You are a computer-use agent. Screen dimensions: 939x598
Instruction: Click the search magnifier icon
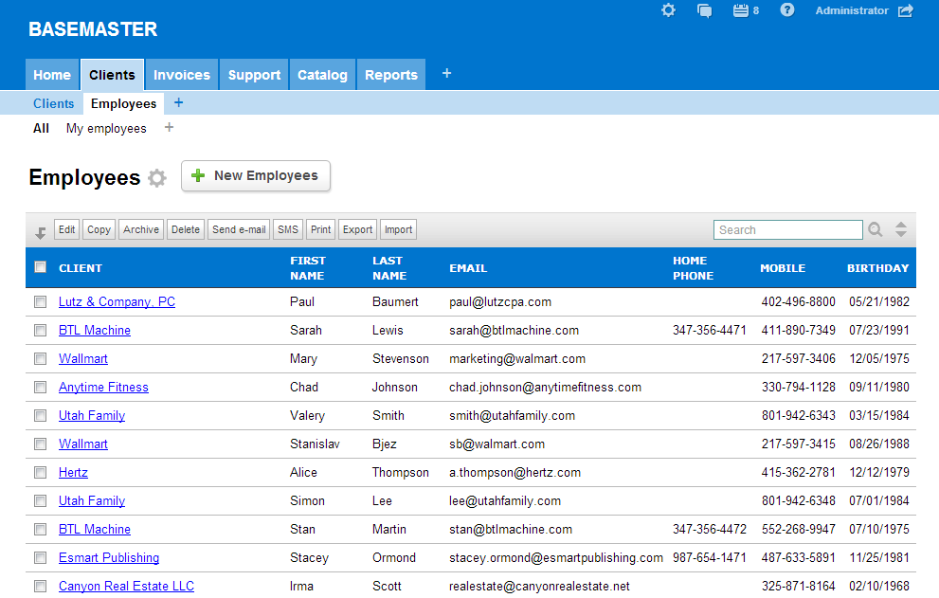click(x=875, y=229)
